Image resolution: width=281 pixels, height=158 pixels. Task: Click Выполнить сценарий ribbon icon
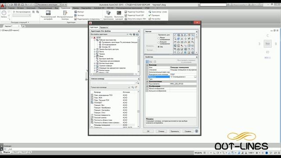[x=119, y=15]
